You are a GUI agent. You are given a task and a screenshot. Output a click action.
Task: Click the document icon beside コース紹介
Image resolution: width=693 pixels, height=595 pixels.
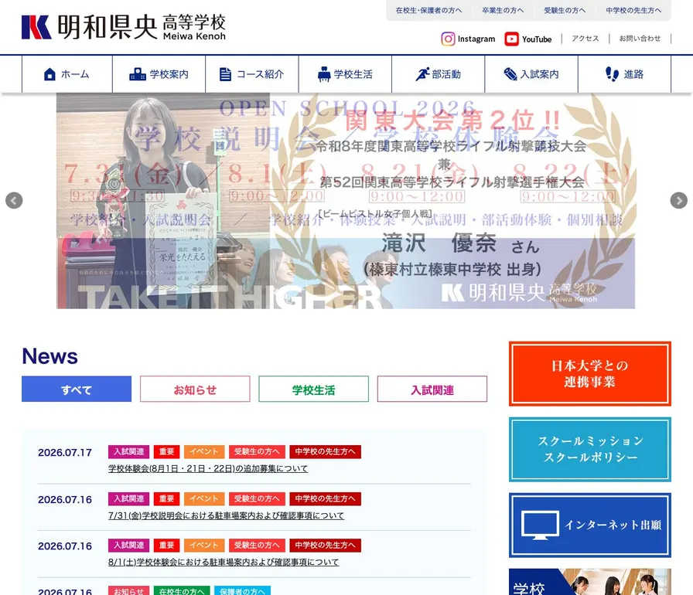pos(225,74)
